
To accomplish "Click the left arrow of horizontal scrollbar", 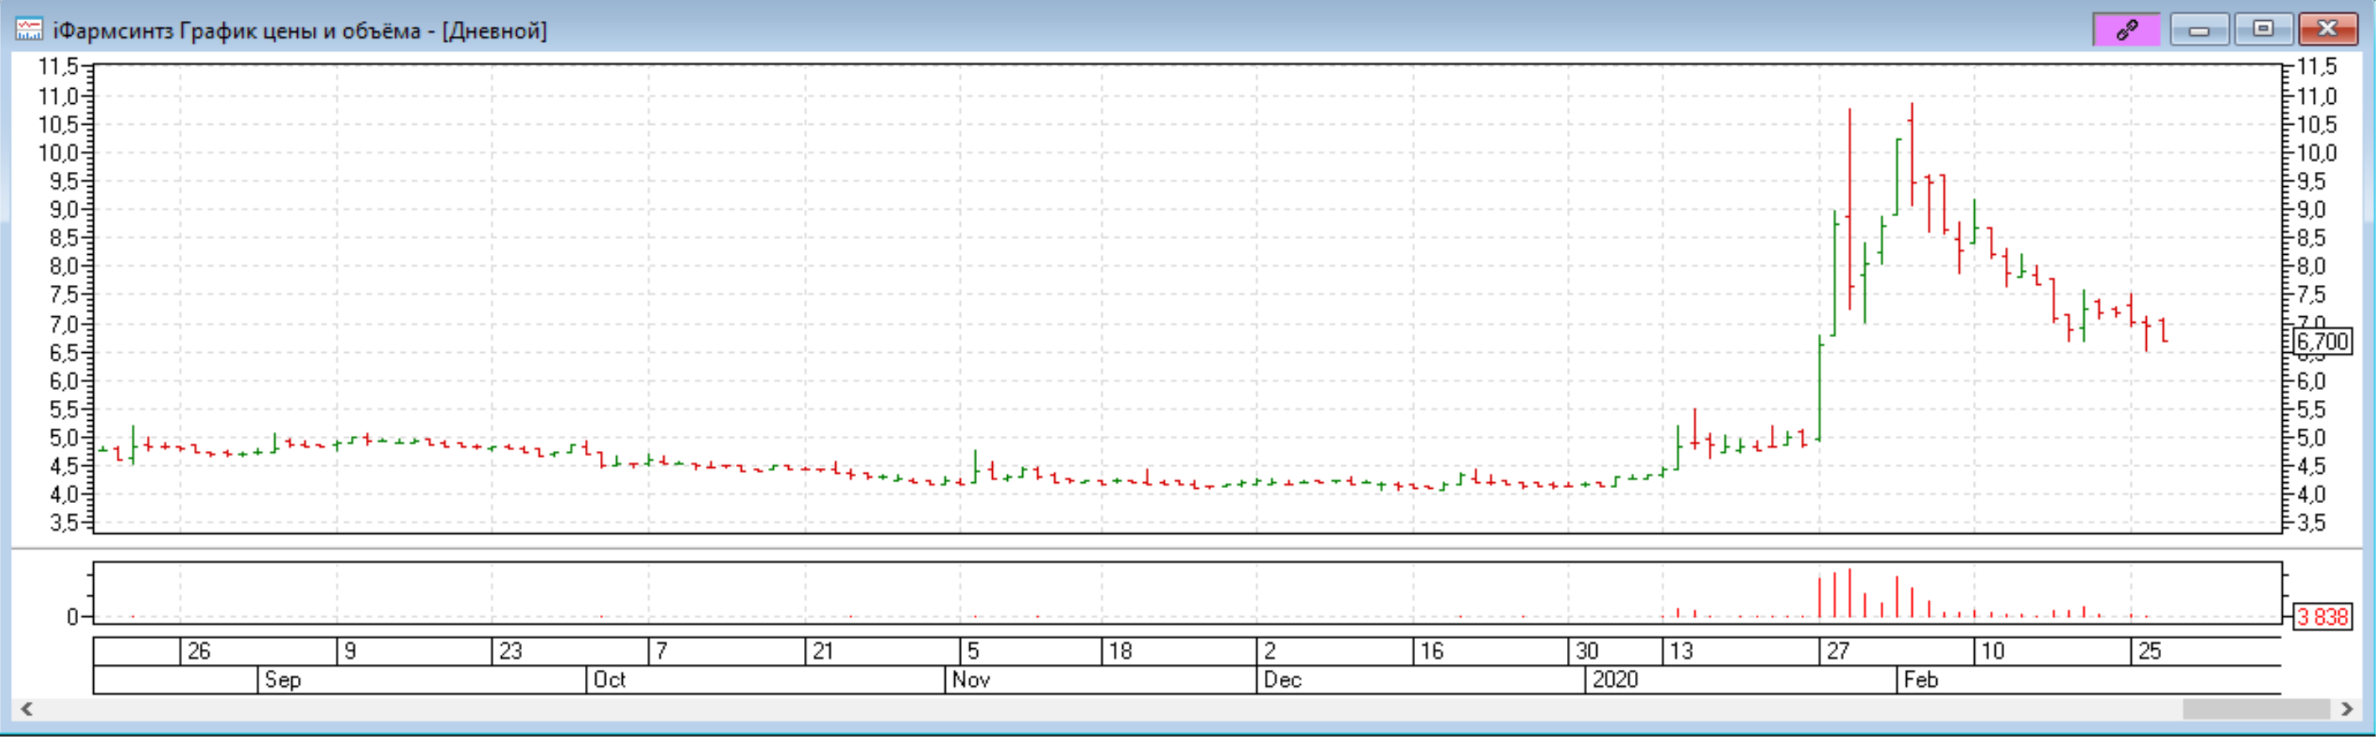I will [27, 708].
